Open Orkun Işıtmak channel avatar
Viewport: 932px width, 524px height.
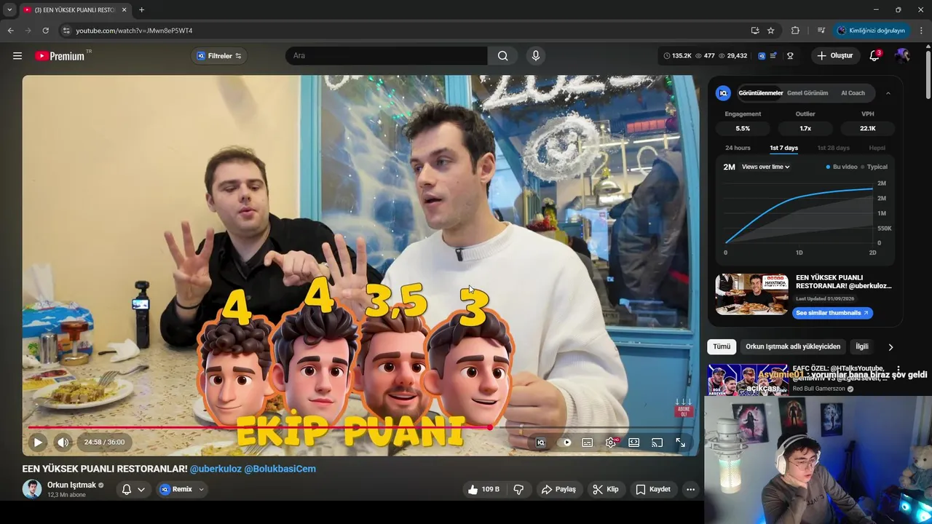32,489
